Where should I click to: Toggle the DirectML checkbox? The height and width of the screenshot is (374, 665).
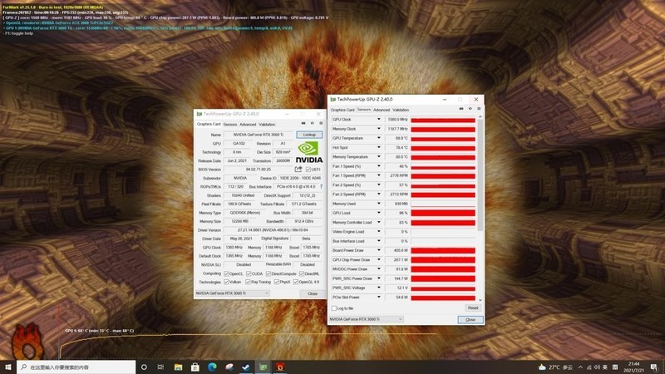(x=302, y=274)
